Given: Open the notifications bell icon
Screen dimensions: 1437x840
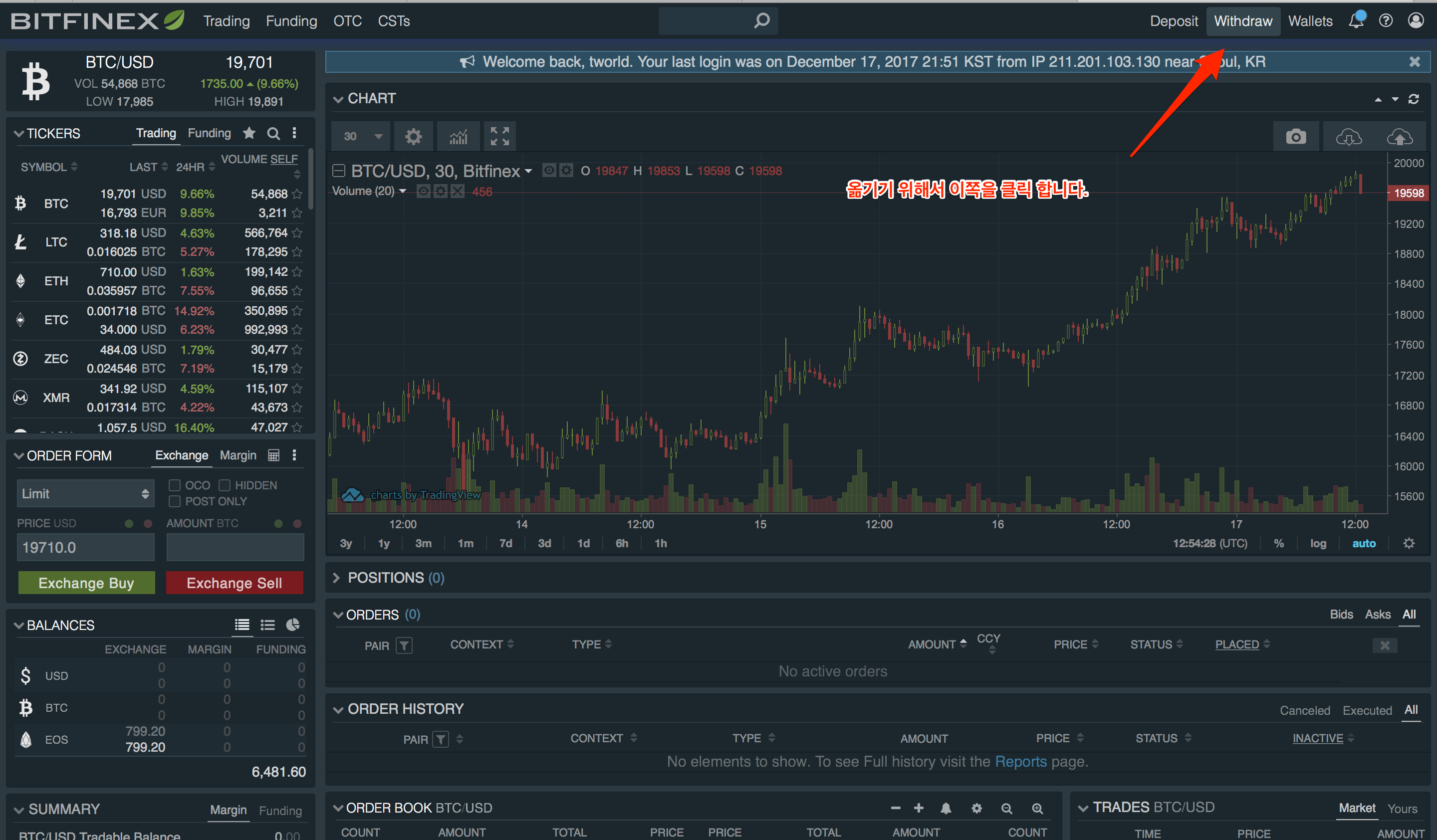Looking at the screenshot, I should pyautogui.click(x=1356, y=20).
